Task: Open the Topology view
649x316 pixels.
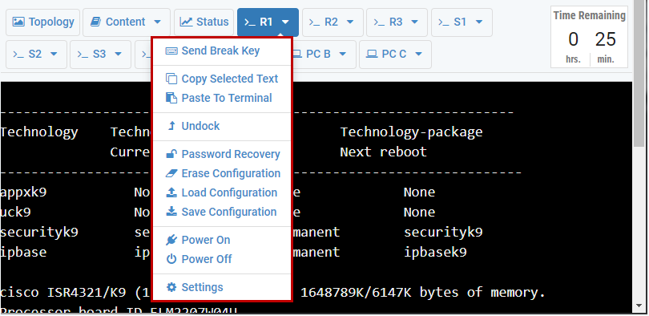Action: [42, 22]
